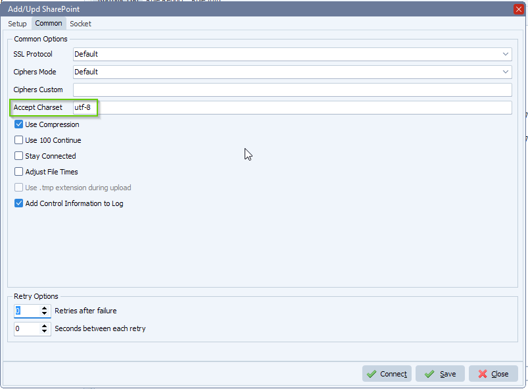Select the Common tab
528x389 pixels.
48,24
